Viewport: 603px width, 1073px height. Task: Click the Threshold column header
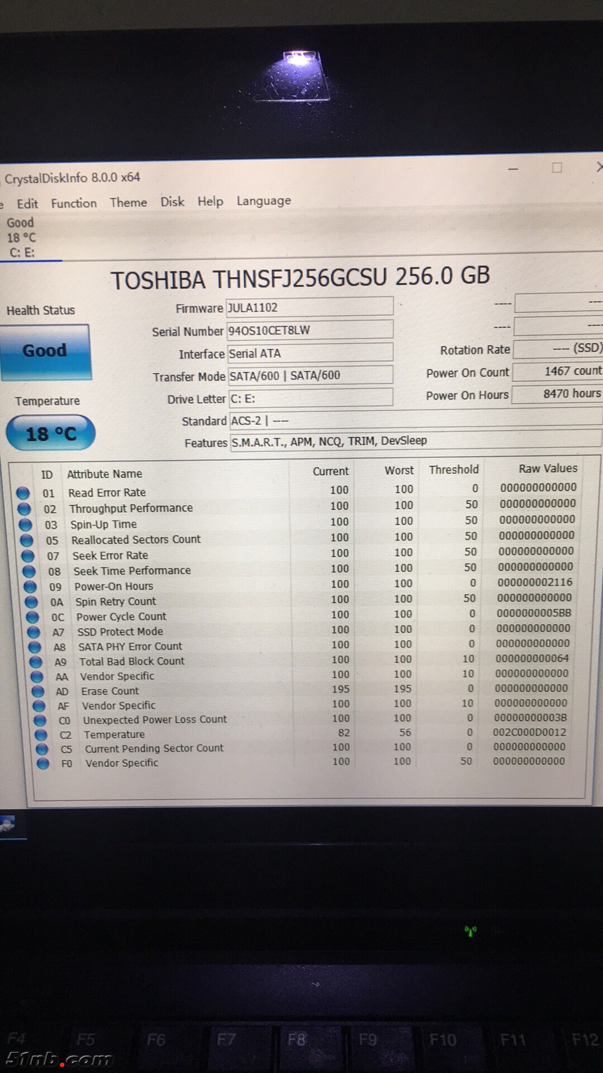pos(453,469)
